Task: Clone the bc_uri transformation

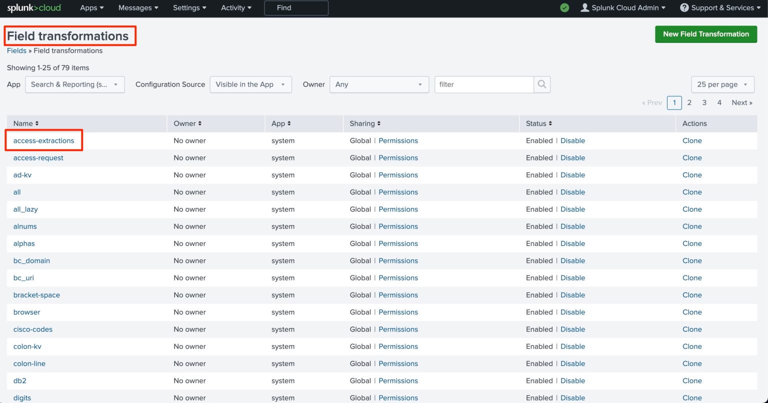Action: (692, 278)
